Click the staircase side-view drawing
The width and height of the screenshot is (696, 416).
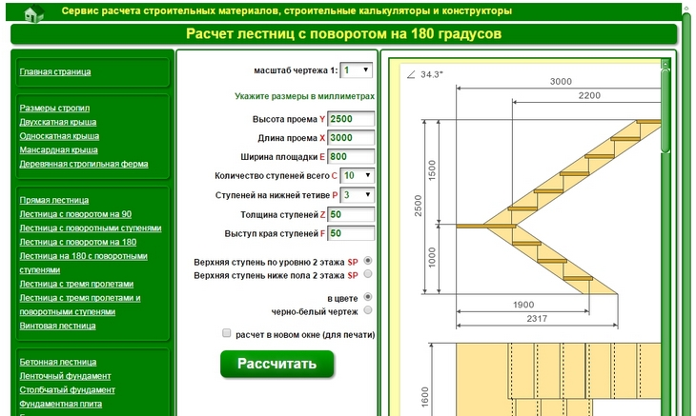pos(559,207)
